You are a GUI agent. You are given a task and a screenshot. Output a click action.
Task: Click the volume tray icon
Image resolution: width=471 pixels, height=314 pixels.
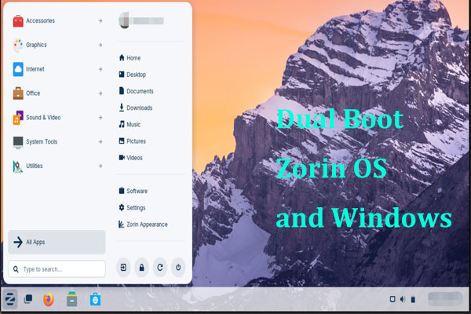pos(403,299)
